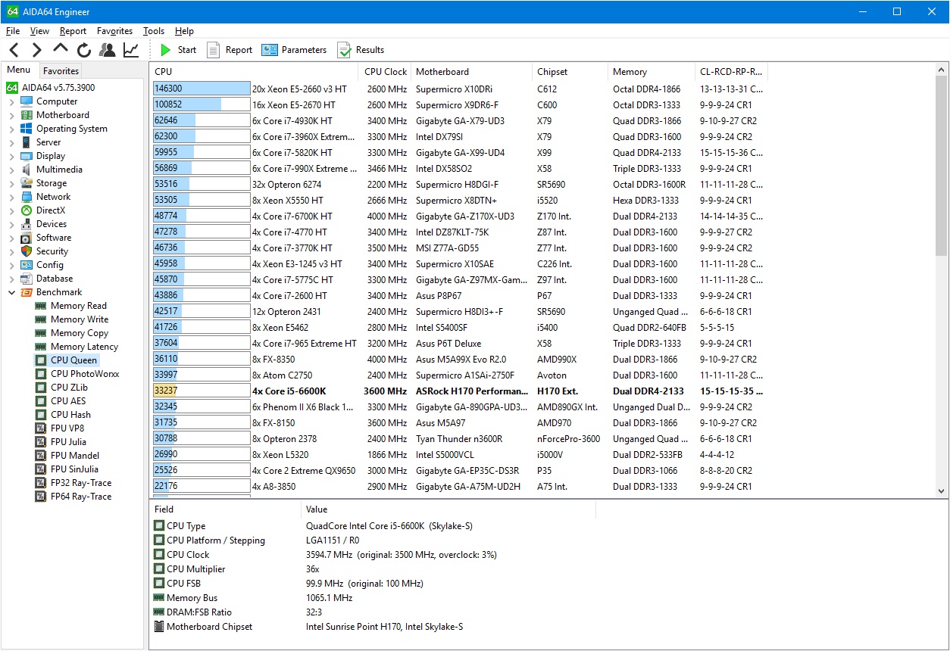950x651 pixels.
Task: Sort by the CPU Clock column header
Action: pos(385,72)
